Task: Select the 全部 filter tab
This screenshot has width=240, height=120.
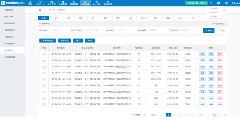Action: pos(44,18)
